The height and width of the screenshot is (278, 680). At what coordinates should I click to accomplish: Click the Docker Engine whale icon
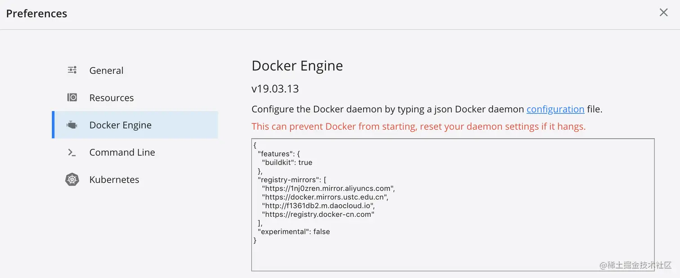72,125
